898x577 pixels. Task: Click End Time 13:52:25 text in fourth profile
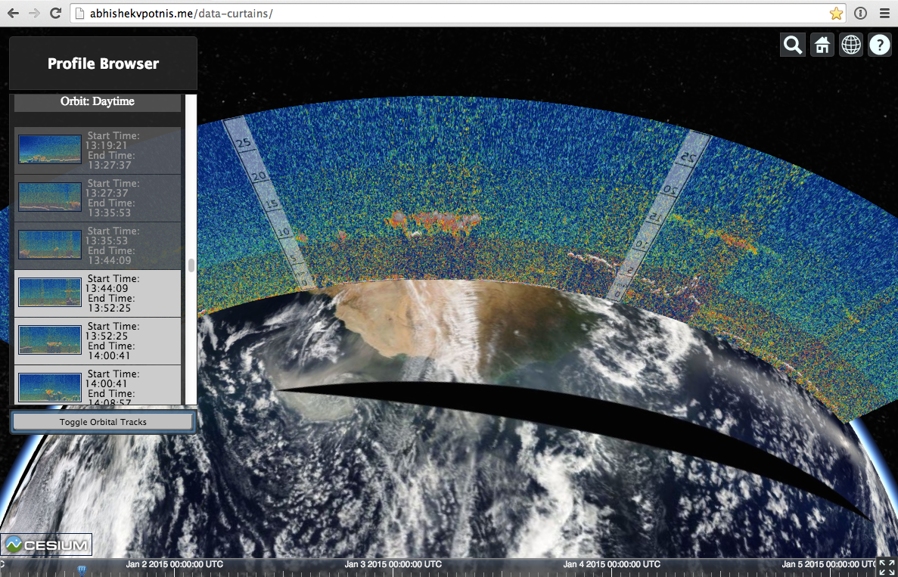112,303
